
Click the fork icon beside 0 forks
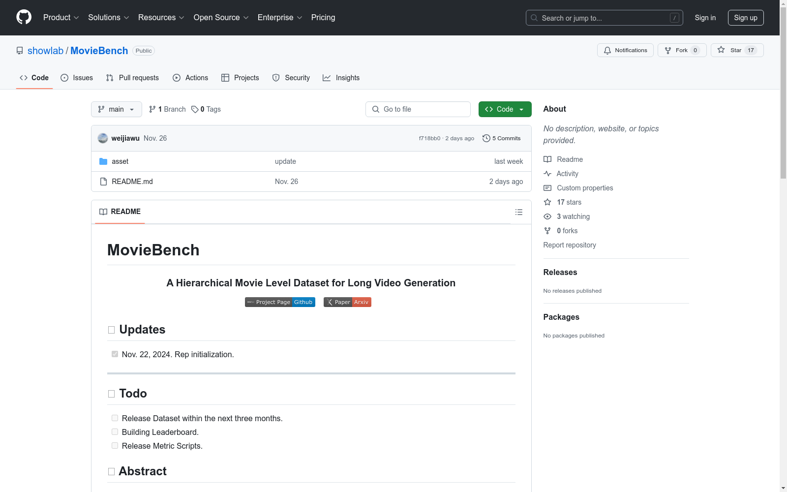(547, 231)
